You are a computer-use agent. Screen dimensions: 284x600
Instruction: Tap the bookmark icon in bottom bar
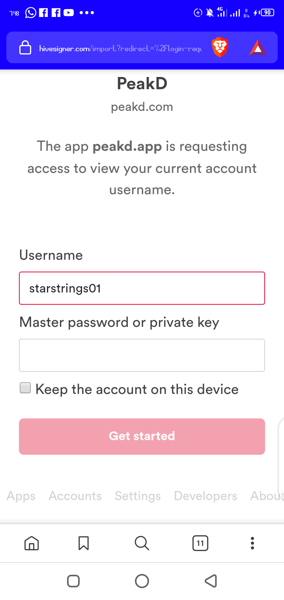point(84,543)
